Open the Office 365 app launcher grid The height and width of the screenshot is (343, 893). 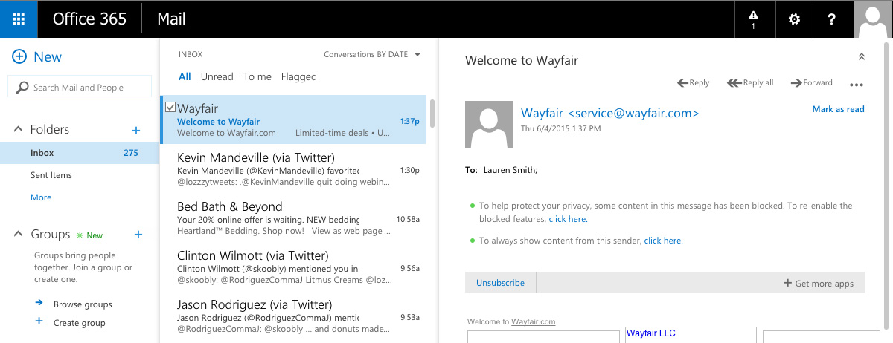click(19, 19)
